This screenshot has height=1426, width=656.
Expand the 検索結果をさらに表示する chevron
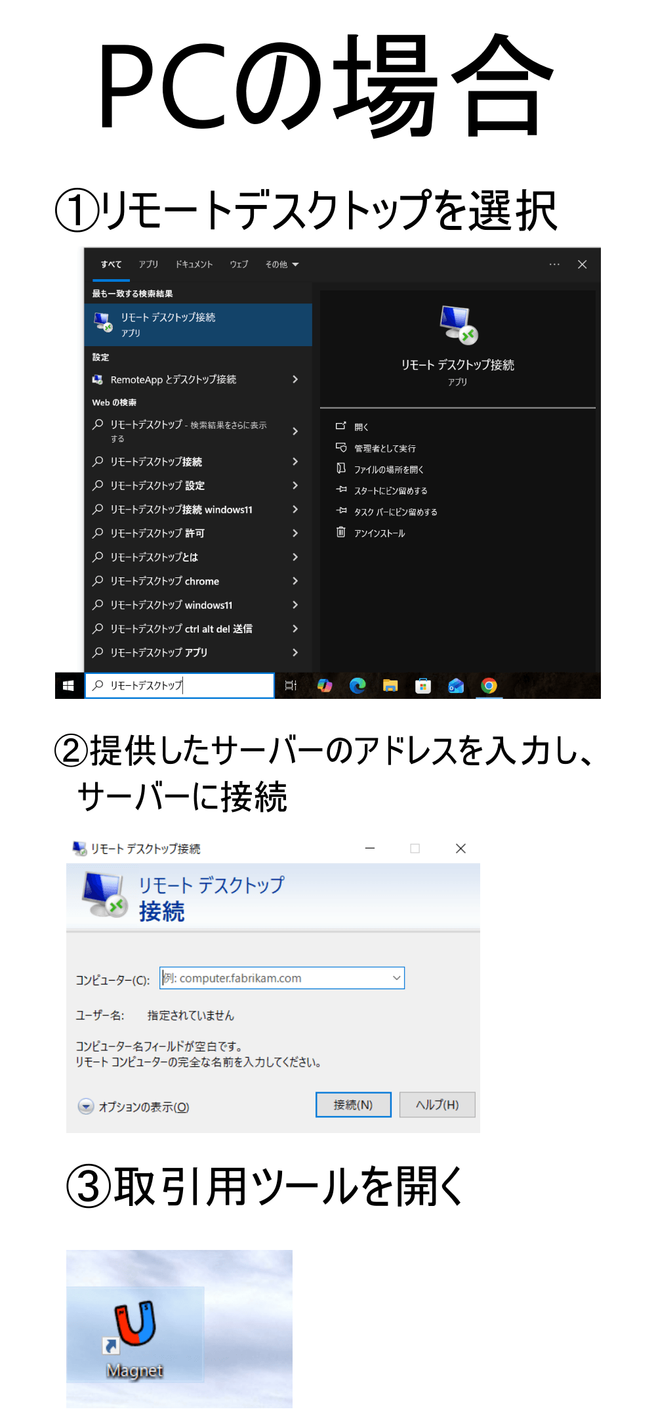pos(295,431)
